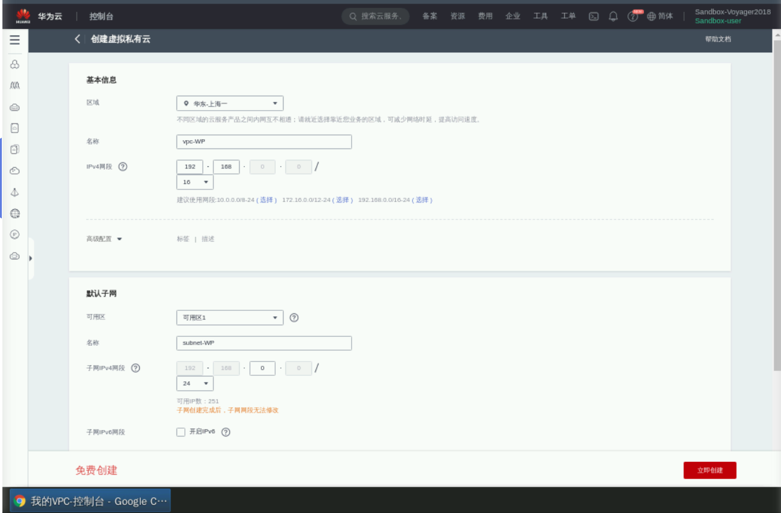
Task: Expand the collapsed sidebar panel arrow
Action: pos(31,258)
